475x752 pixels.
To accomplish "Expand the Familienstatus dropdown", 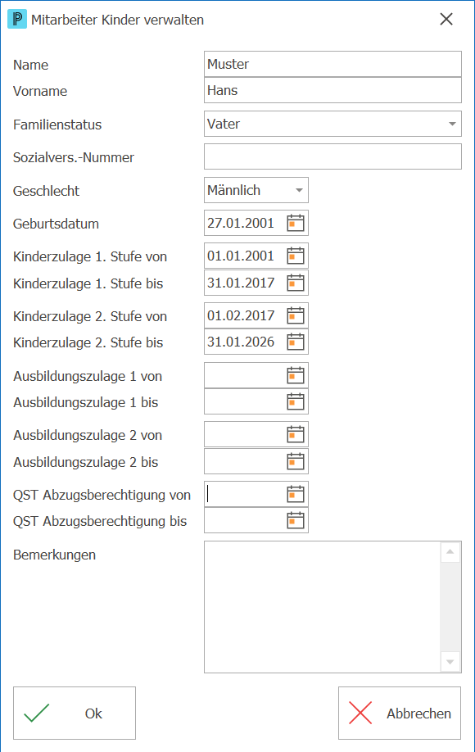I will click(452, 124).
